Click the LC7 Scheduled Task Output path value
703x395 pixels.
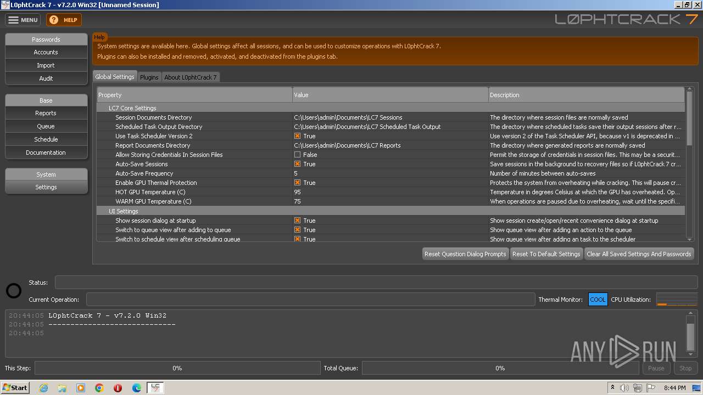point(367,127)
